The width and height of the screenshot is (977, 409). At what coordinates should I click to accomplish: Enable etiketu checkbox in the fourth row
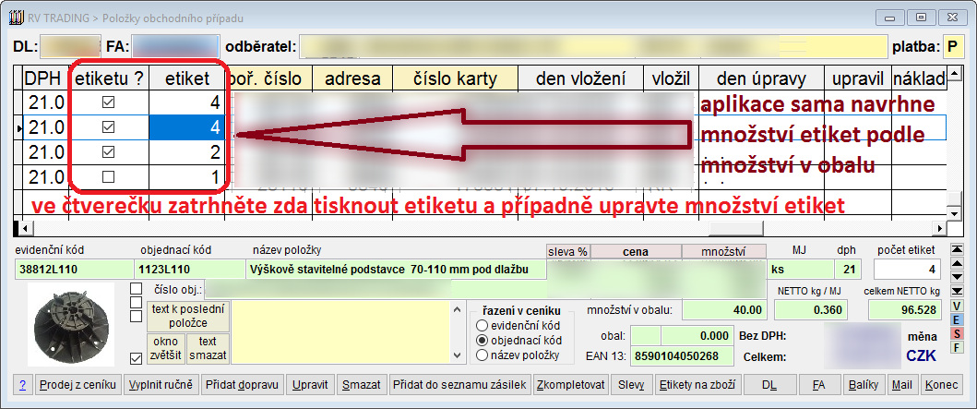tap(108, 176)
